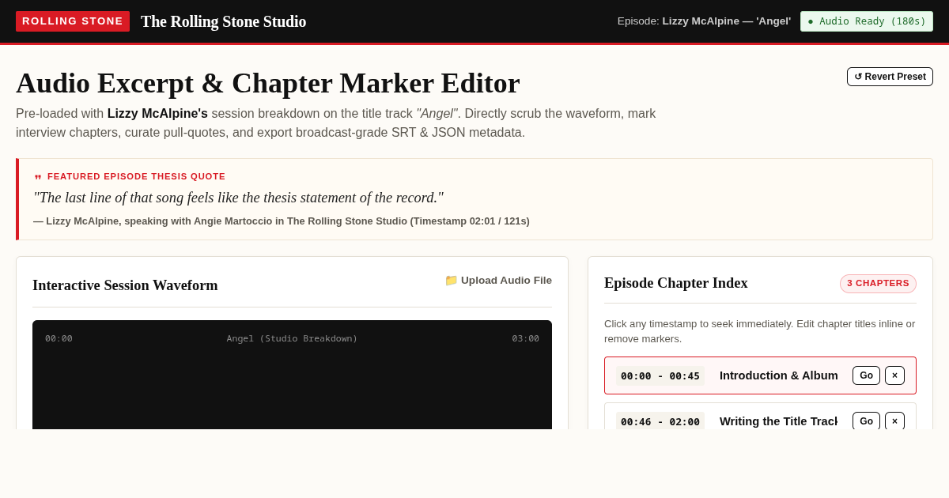Click the Angel (Studio Breakdown) waveform label
Viewport: 949px width, 498px height.
tap(292, 338)
